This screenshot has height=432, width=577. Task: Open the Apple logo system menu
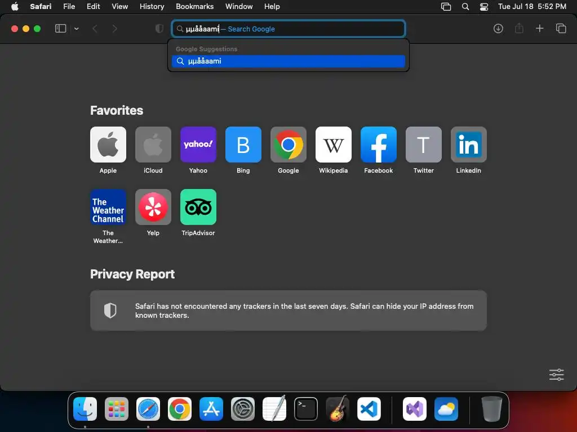pyautogui.click(x=15, y=6)
